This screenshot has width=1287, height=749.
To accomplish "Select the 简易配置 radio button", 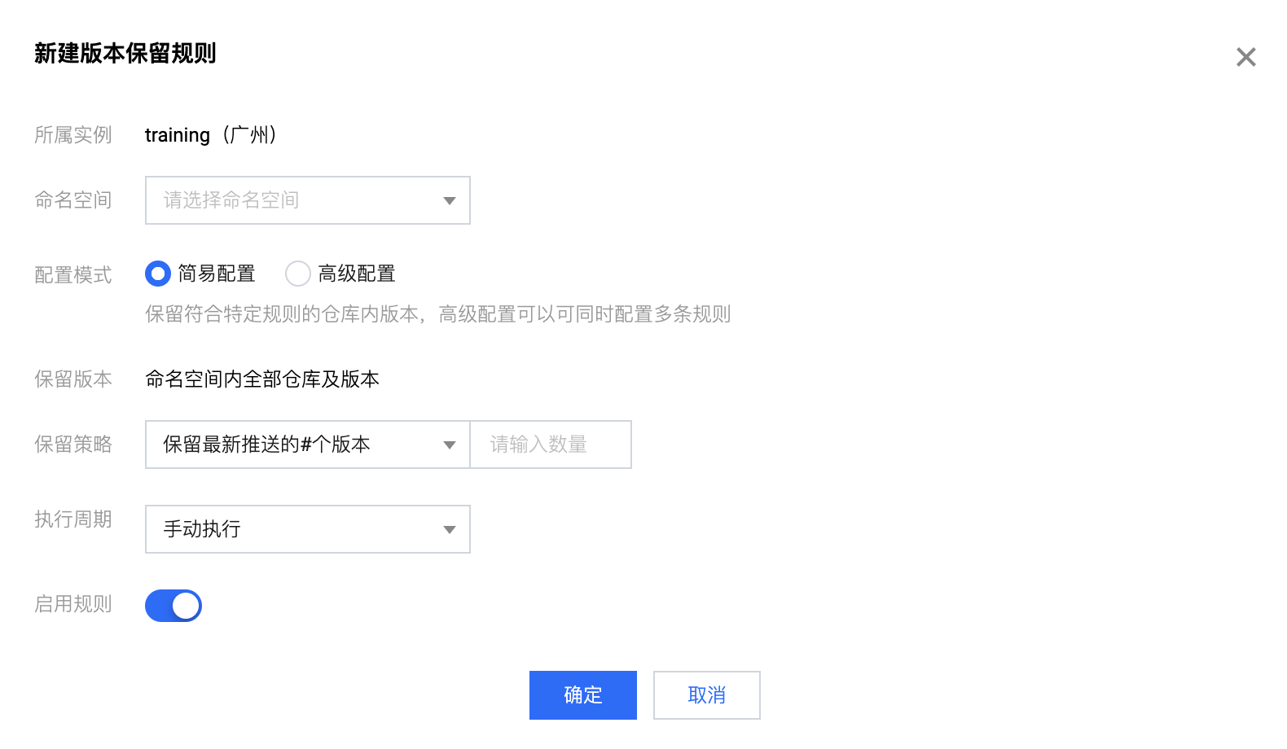I will click(x=158, y=274).
